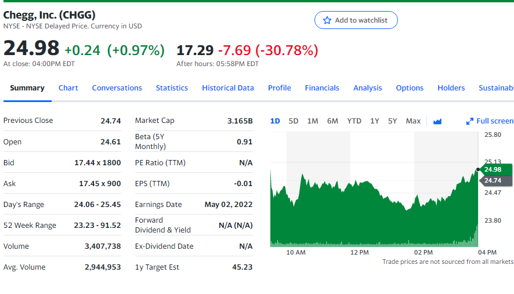The height and width of the screenshot is (294, 514).
Task: Click the Volume value 3,407,738
Action: [103, 246]
